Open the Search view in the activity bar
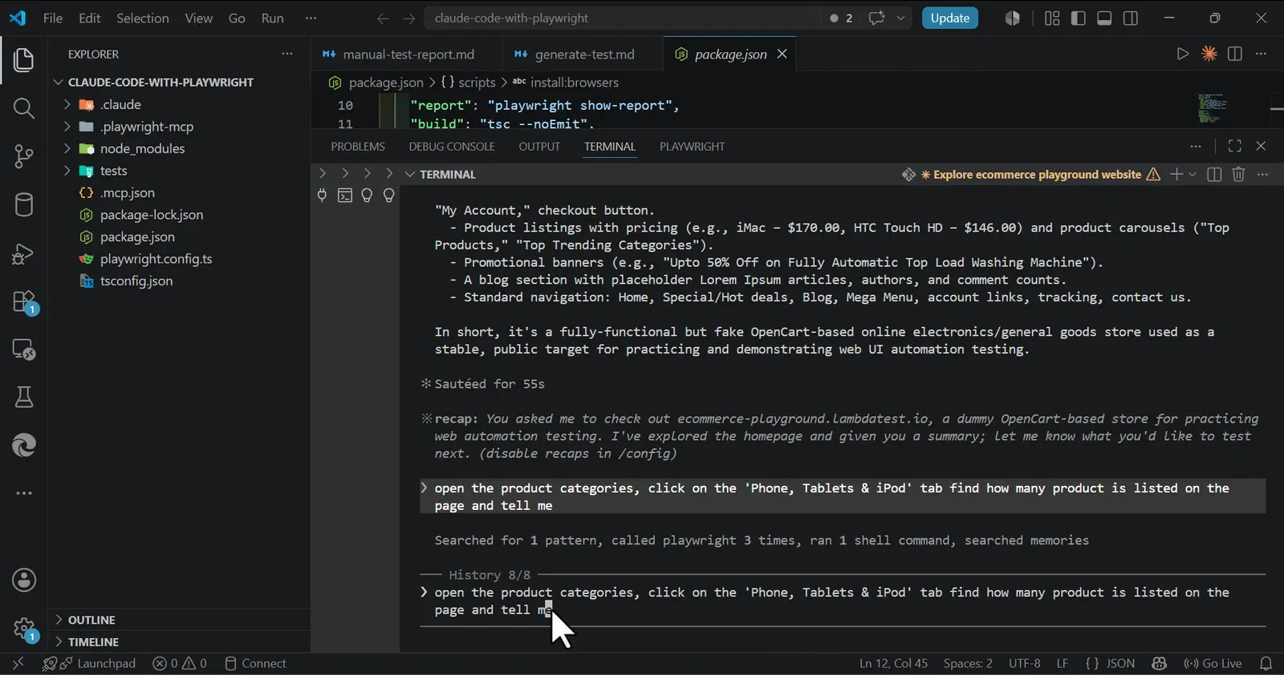1284x675 pixels. 24,108
